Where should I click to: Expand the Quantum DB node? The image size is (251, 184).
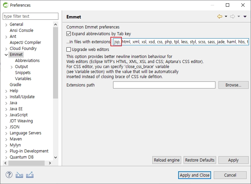click(x=6, y=158)
